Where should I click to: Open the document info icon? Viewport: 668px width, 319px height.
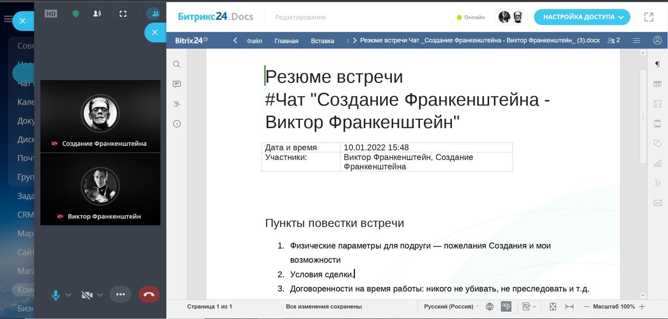pyautogui.click(x=176, y=124)
